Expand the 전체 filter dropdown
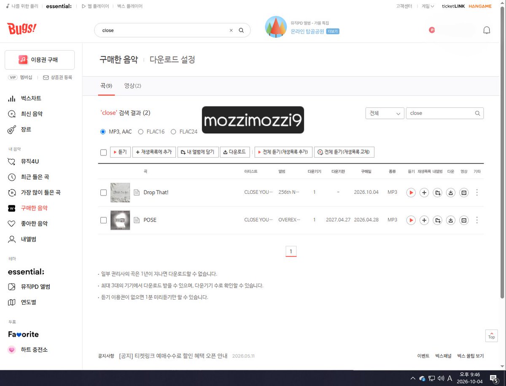Image resolution: width=506 pixels, height=386 pixels. (x=385, y=113)
